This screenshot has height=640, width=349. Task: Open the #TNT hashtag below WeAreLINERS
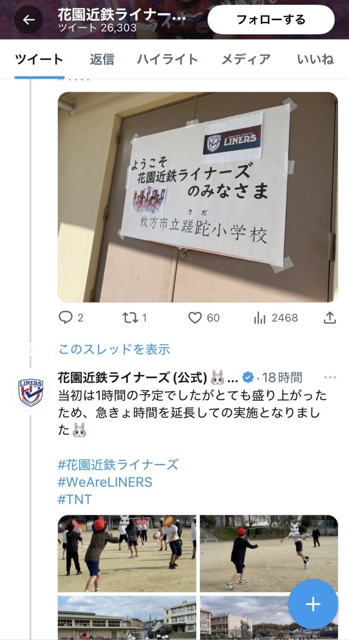pos(75,499)
